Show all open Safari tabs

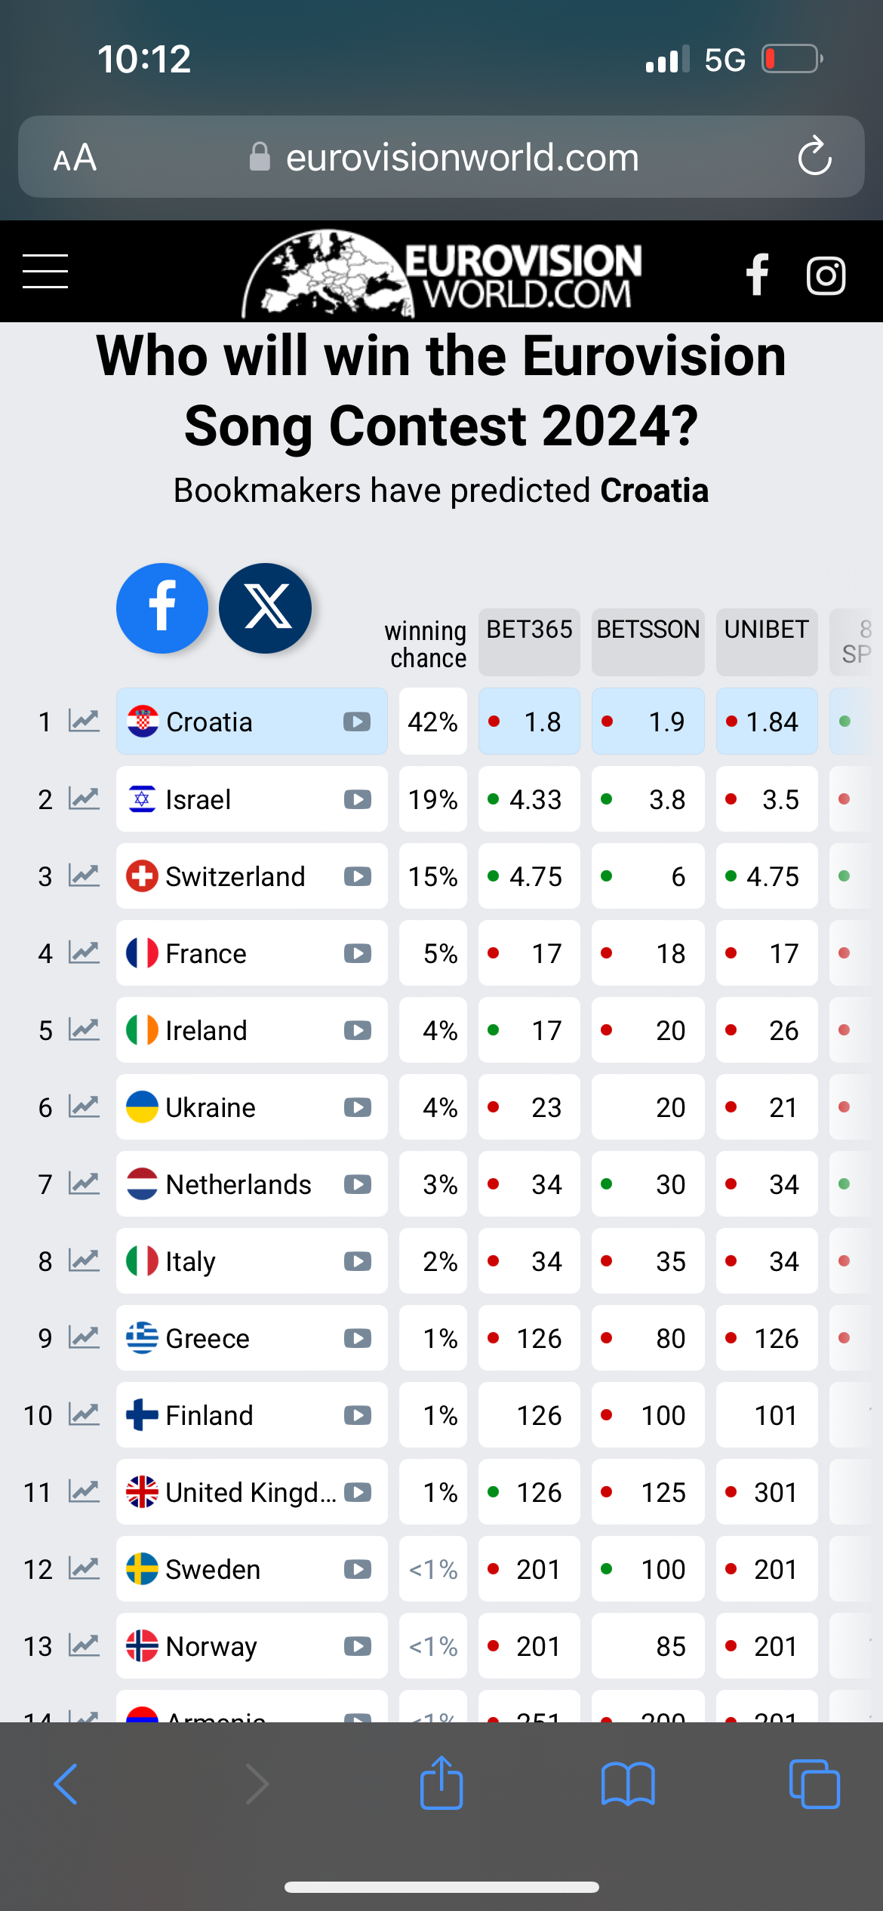pyautogui.click(x=814, y=1784)
